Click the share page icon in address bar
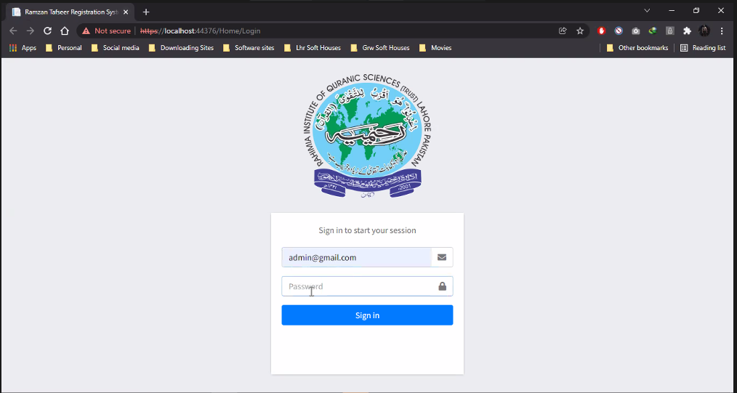 click(563, 31)
